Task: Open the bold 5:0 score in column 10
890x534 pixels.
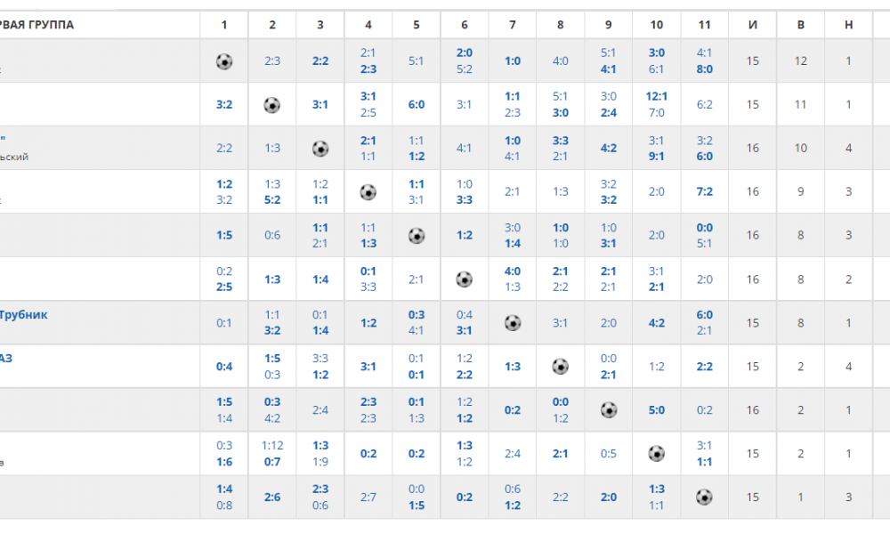Action: coord(656,409)
